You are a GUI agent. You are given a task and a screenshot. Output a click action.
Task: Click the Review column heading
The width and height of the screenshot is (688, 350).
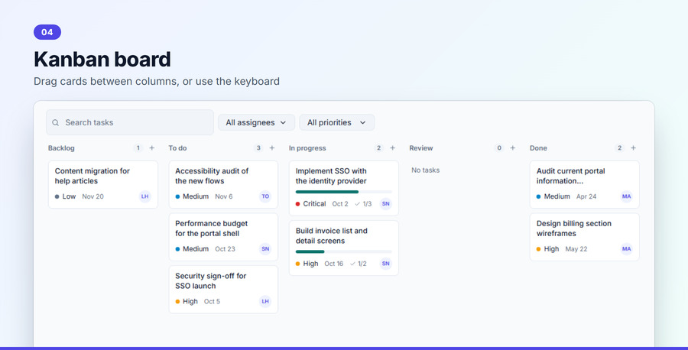click(x=421, y=148)
